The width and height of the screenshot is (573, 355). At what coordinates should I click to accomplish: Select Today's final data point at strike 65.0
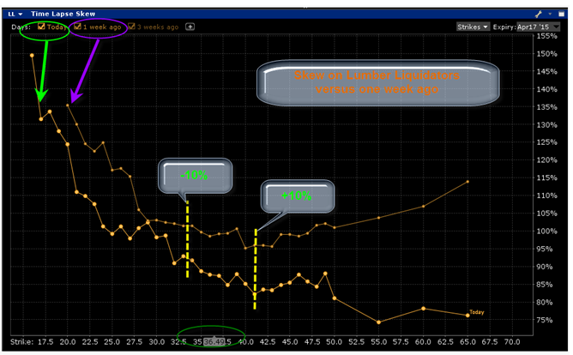tap(467, 316)
